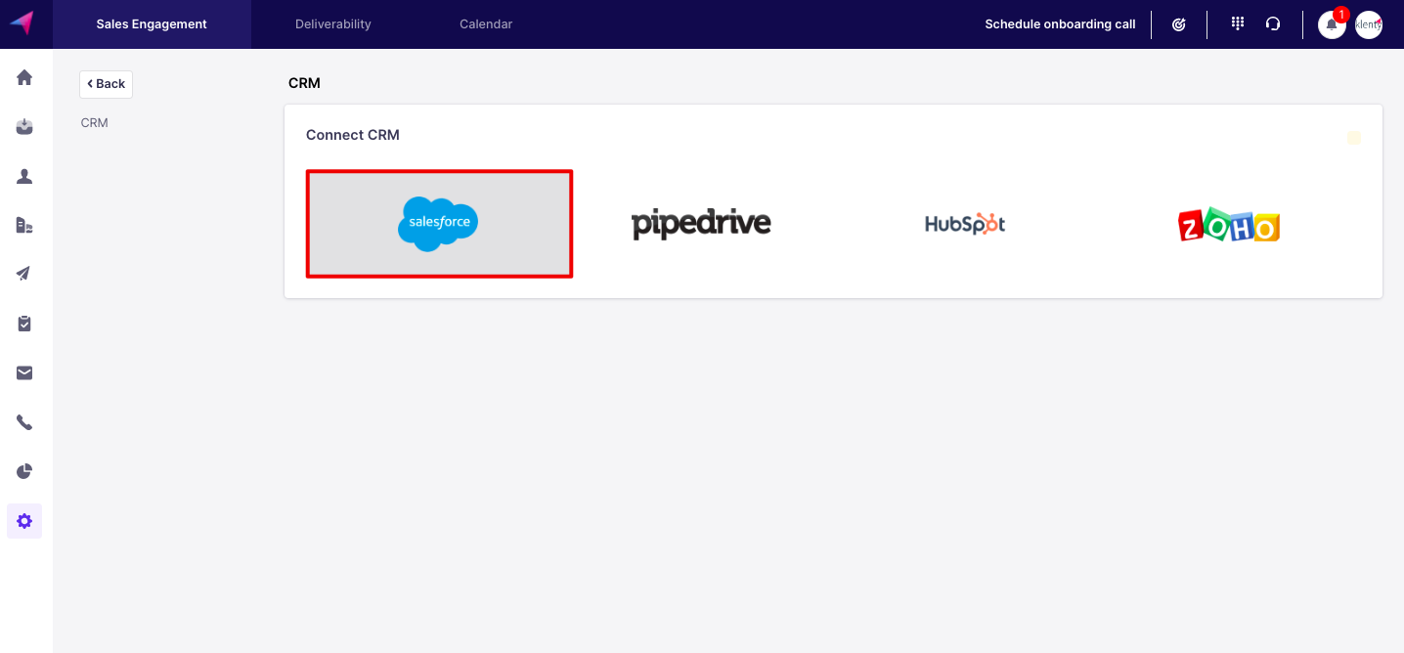Open the inbox tray sidebar icon
This screenshot has width=1404, height=653.
pyautogui.click(x=24, y=126)
